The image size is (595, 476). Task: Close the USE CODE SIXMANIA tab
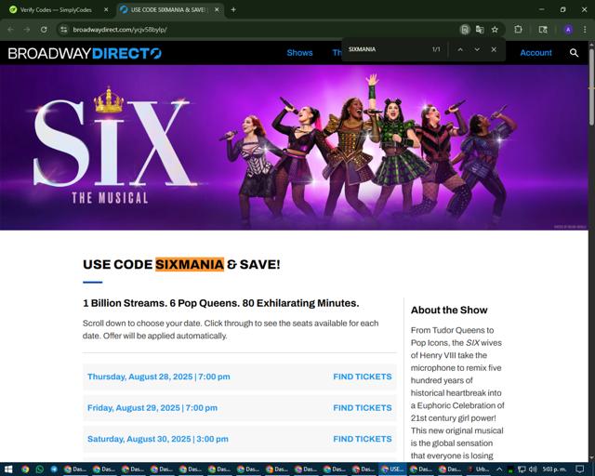pos(217,10)
